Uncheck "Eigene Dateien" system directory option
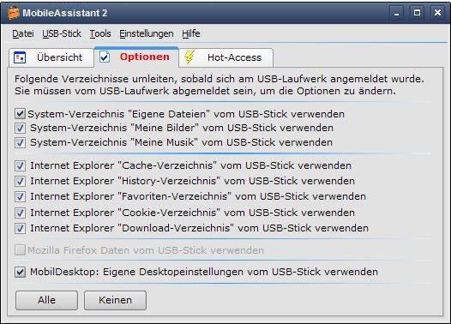Viewport: 451px width, 324px height. pyautogui.click(x=20, y=114)
